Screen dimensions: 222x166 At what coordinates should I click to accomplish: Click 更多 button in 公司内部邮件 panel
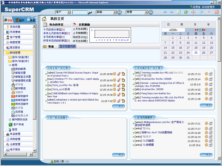click(206, 155)
